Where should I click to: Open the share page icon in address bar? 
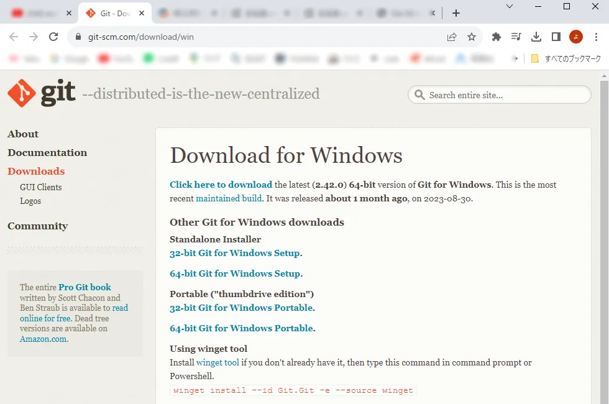[x=452, y=37]
